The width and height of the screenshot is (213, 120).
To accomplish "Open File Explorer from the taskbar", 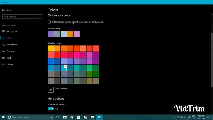I will tap(92, 117).
